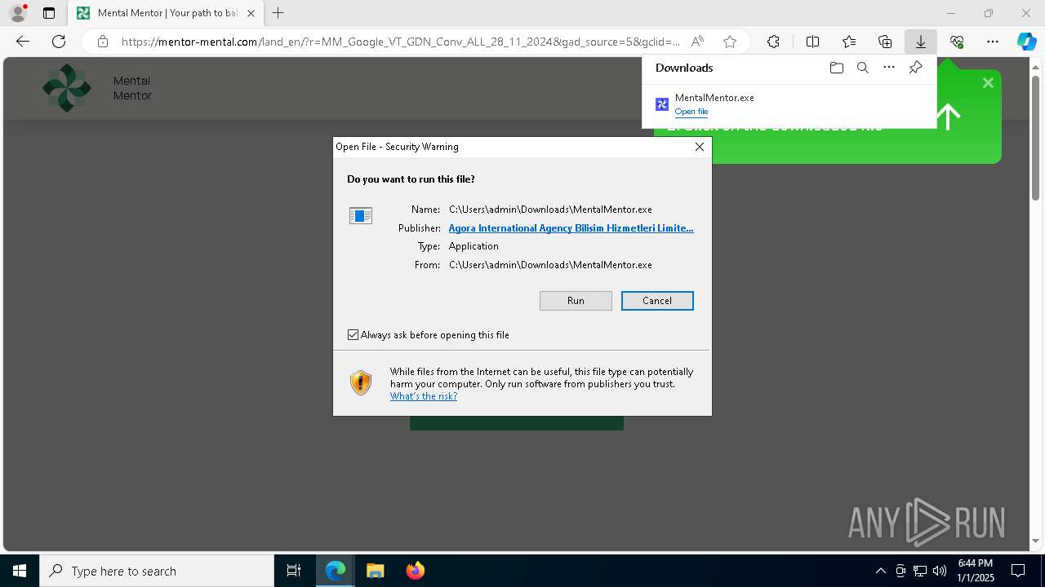Close the Mental Mentor tab
This screenshot has width=1045, height=587.
point(251,13)
